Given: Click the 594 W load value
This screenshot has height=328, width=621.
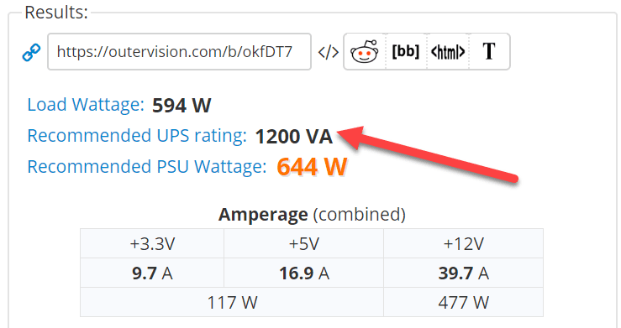Looking at the screenshot, I should pyautogui.click(x=182, y=106).
